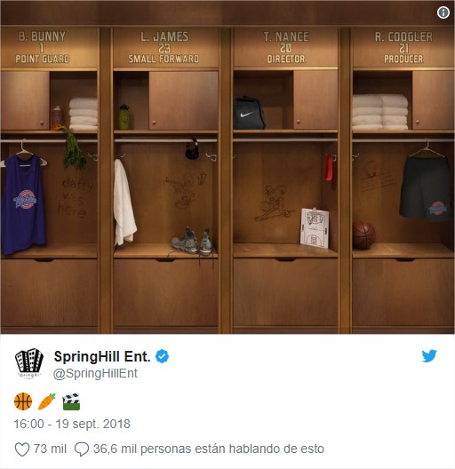Screen dimensions: 455x469
Task: Open the SpringHill Ent. display name
Action: pos(102,356)
